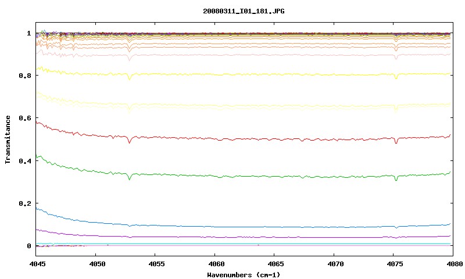Click the bright yellow curve near 0.8
The image size is (465, 279).
point(243,74)
